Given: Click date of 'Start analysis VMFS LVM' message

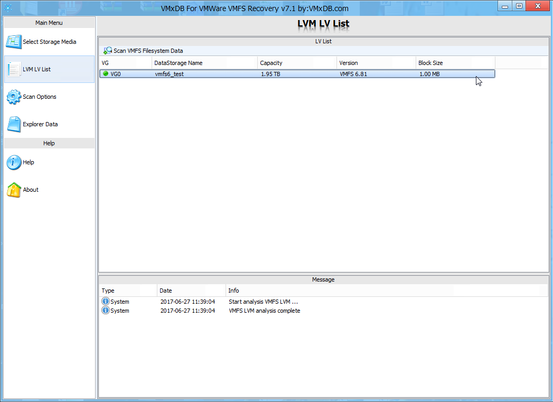Looking at the screenshot, I should (x=188, y=302).
